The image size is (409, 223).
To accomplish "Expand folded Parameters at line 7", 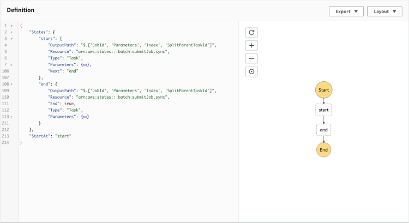I will [x=11, y=65].
